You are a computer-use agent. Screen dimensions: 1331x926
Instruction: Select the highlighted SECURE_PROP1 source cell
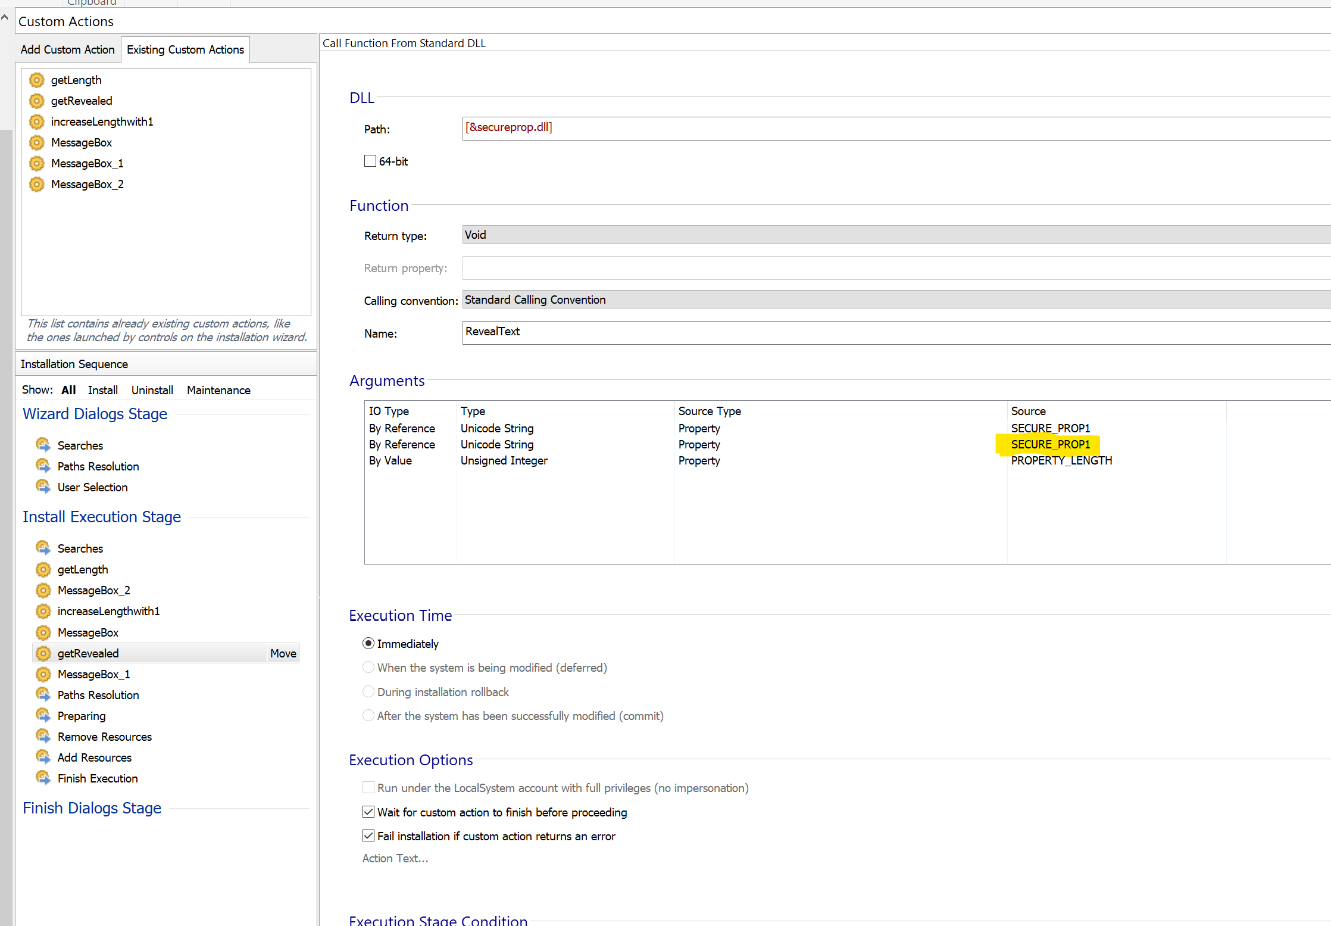coord(1050,444)
